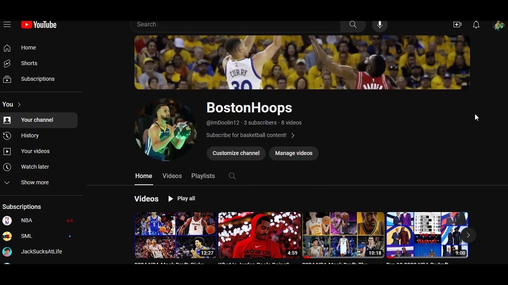
Task: Open the 9:00 redraft video thumbnail
Action: tap(427, 235)
